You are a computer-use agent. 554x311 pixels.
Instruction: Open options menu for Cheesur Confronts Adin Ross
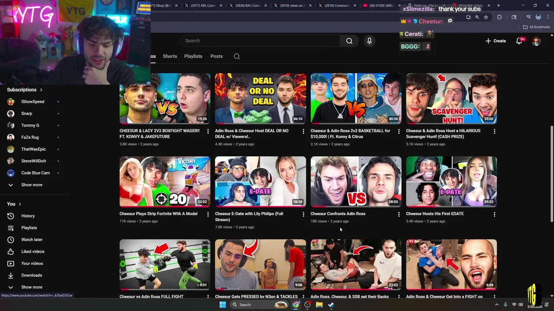pos(399,214)
